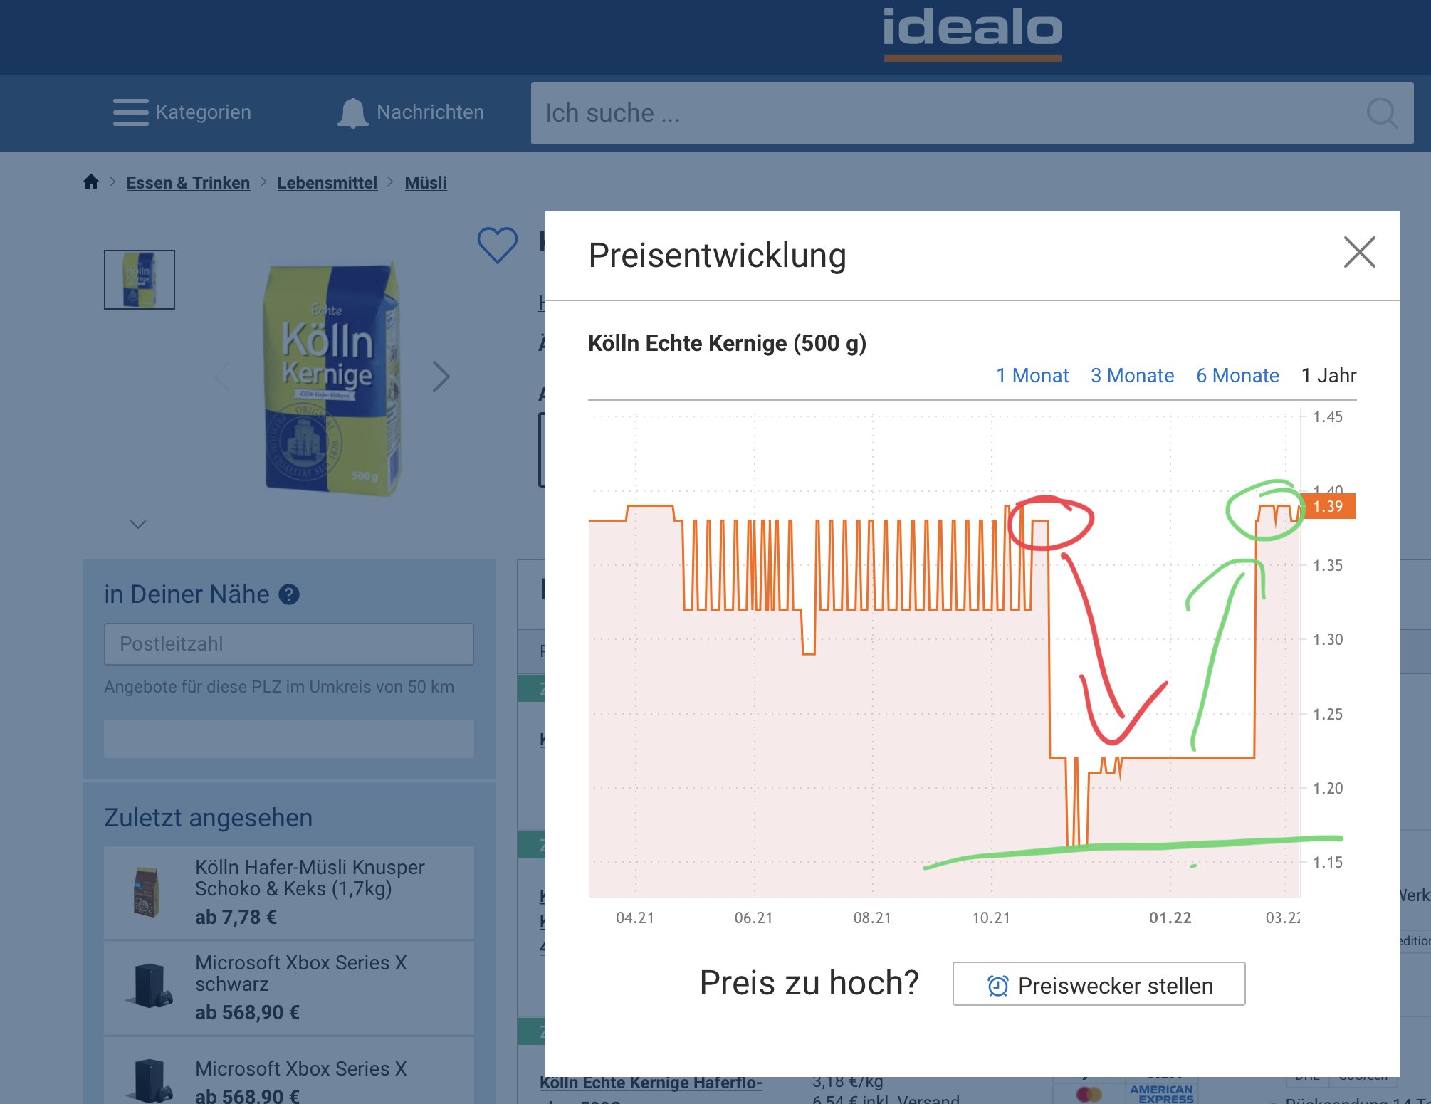Close the Preisentwicklung dialog

1358,253
